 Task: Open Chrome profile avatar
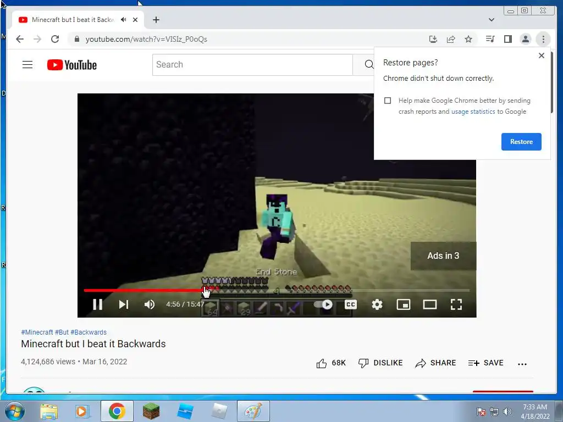coord(525,39)
